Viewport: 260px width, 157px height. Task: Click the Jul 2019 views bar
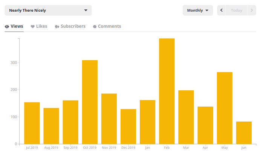32,123
